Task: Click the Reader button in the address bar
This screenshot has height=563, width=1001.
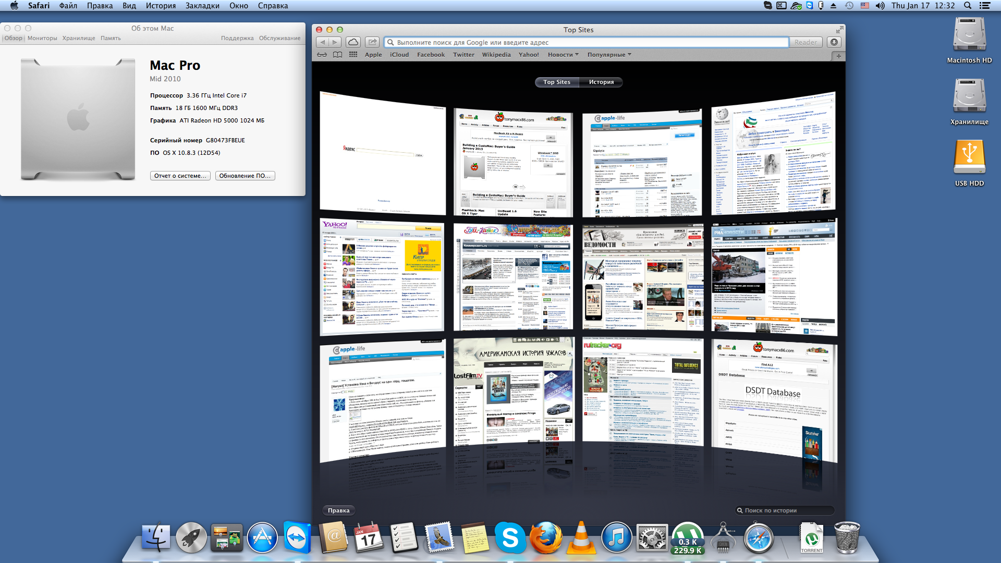Action: 805,42
